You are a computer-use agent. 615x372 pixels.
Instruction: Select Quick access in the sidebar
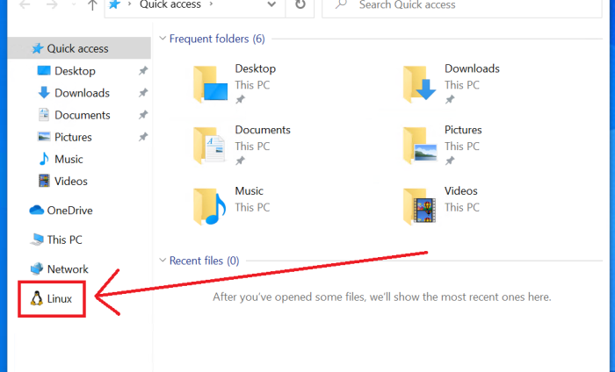79,48
